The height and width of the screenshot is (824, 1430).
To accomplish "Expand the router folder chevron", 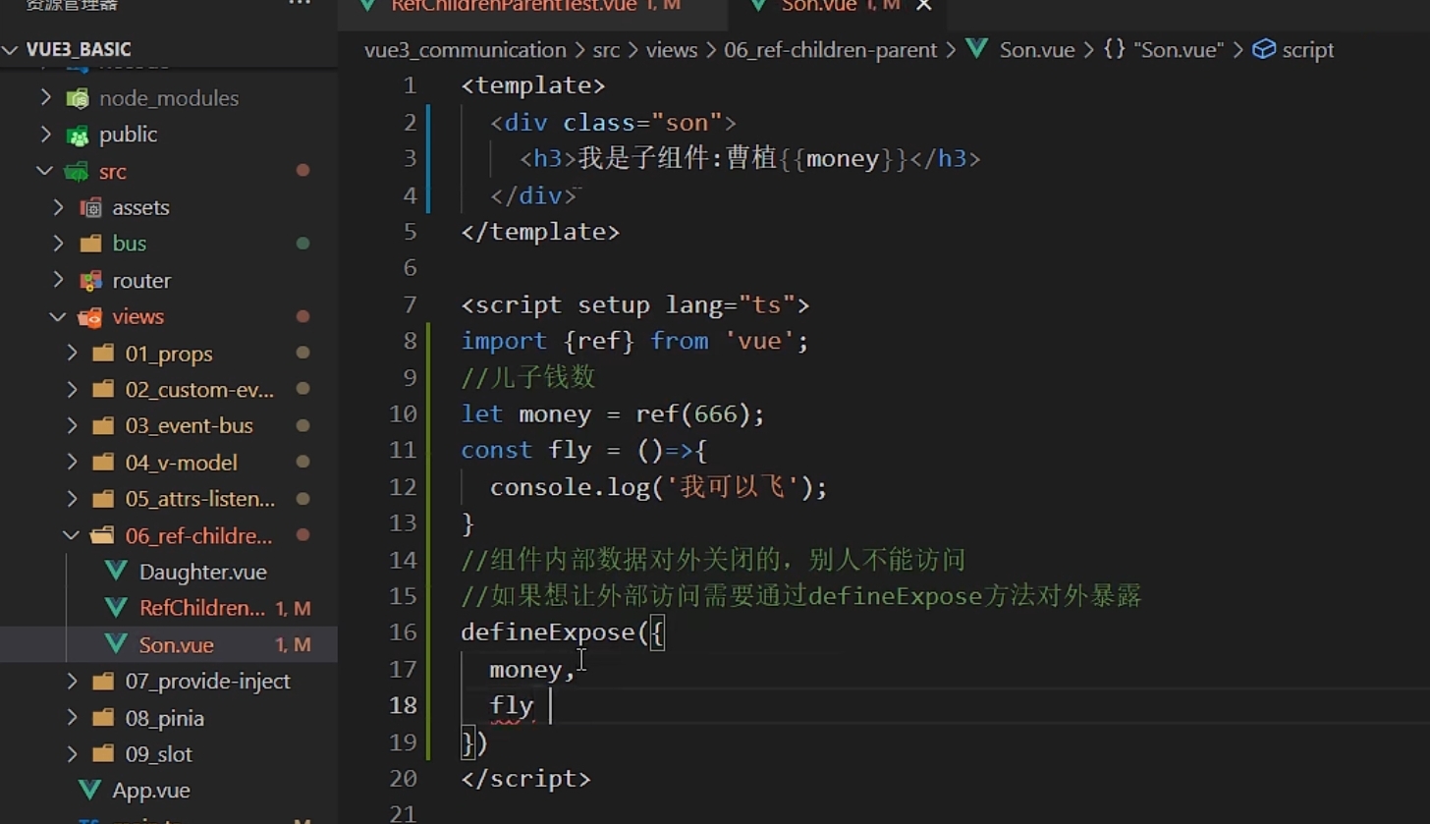I will coord(59,281).
